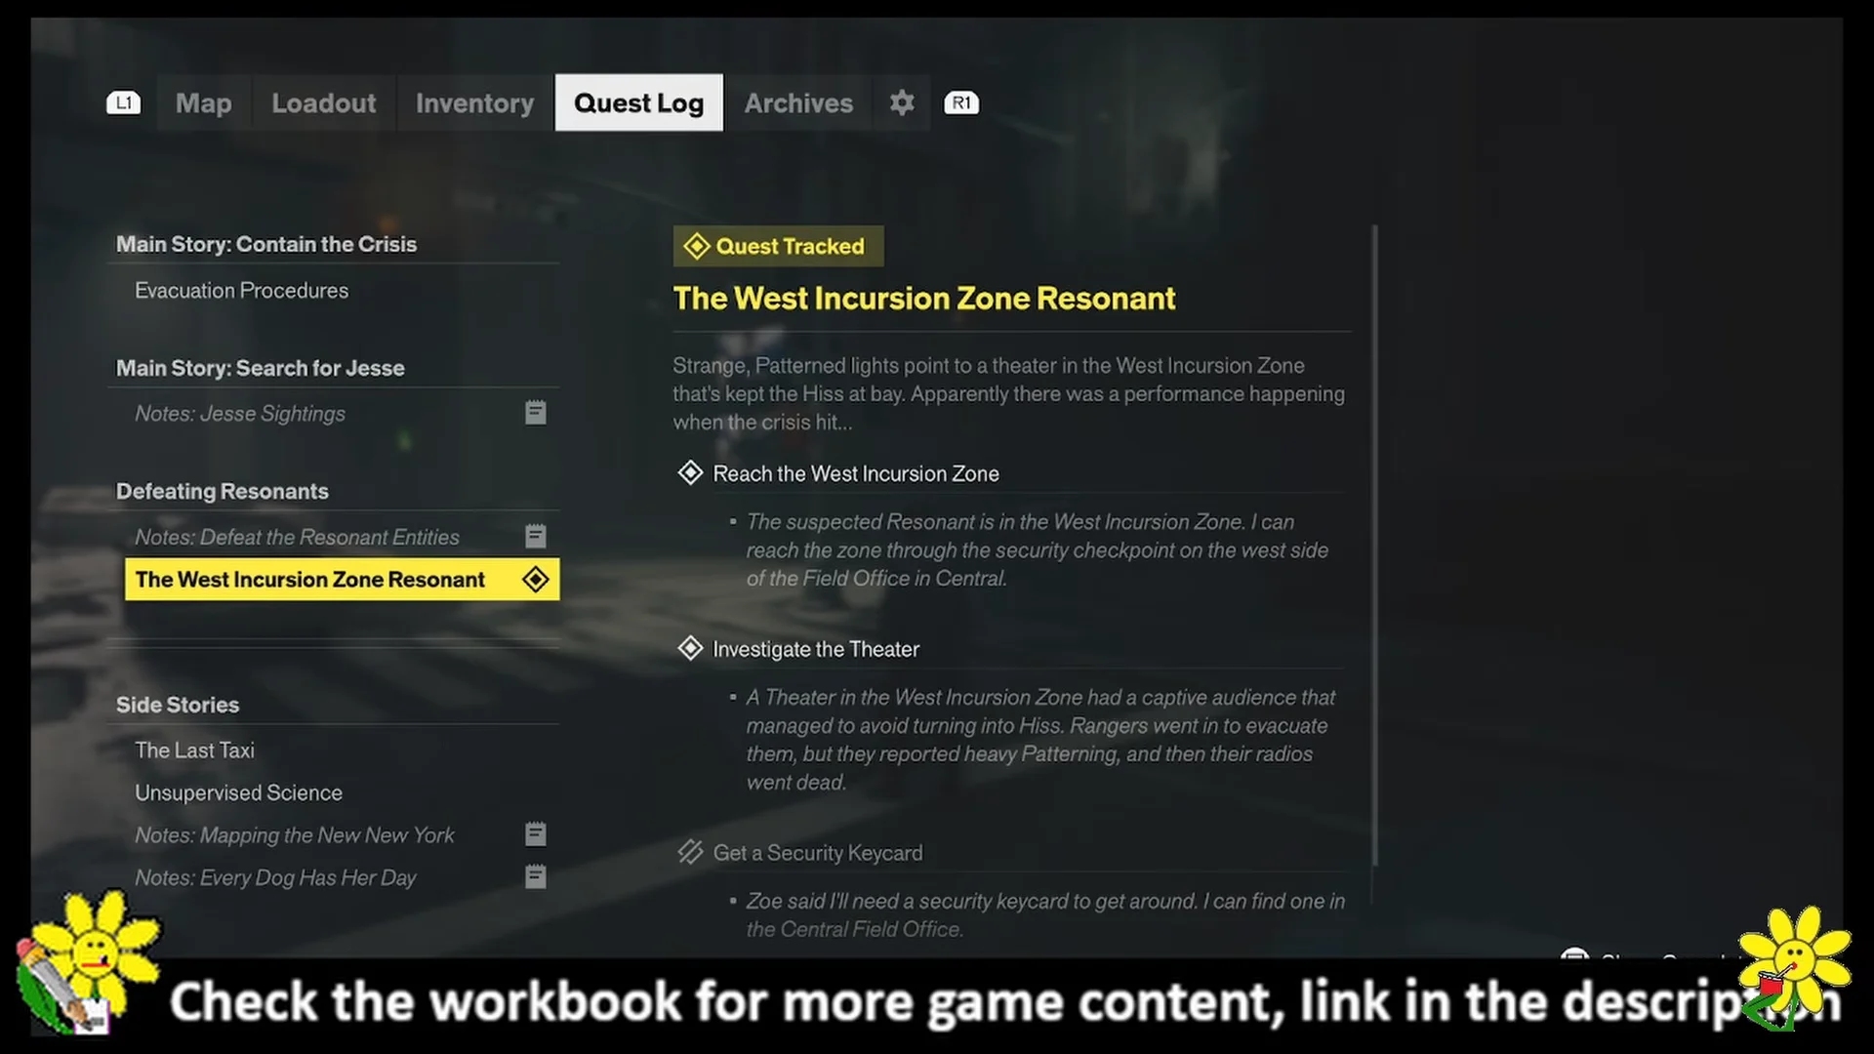Click quest summary starting 'Strange, Patterned lights'
This screenshot has height=1054, width=1874.
coord(1008,393)
